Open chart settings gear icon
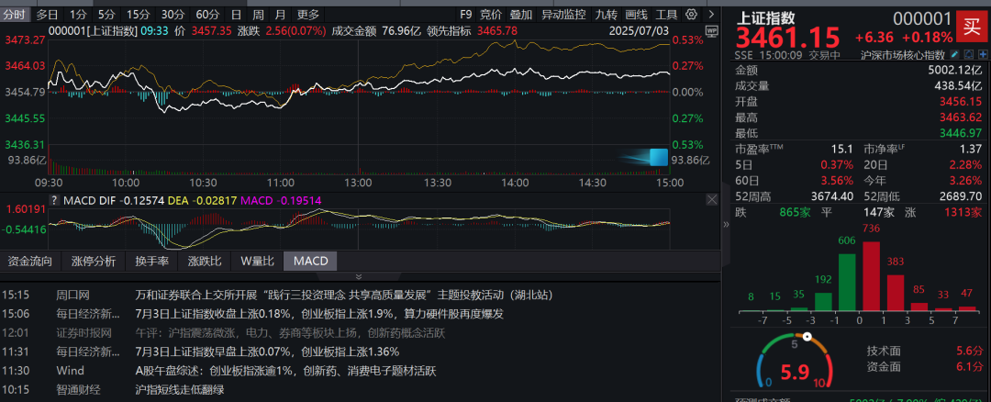Screen dimensions: 991x402 [689, 15]
